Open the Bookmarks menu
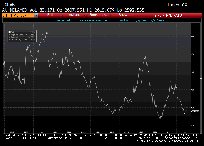Screen dimensions: 204x146 tap(98, 15)
